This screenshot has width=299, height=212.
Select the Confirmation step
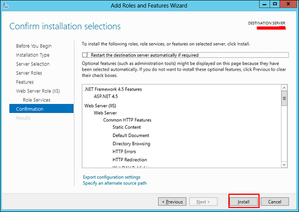(x=30, y=109)
